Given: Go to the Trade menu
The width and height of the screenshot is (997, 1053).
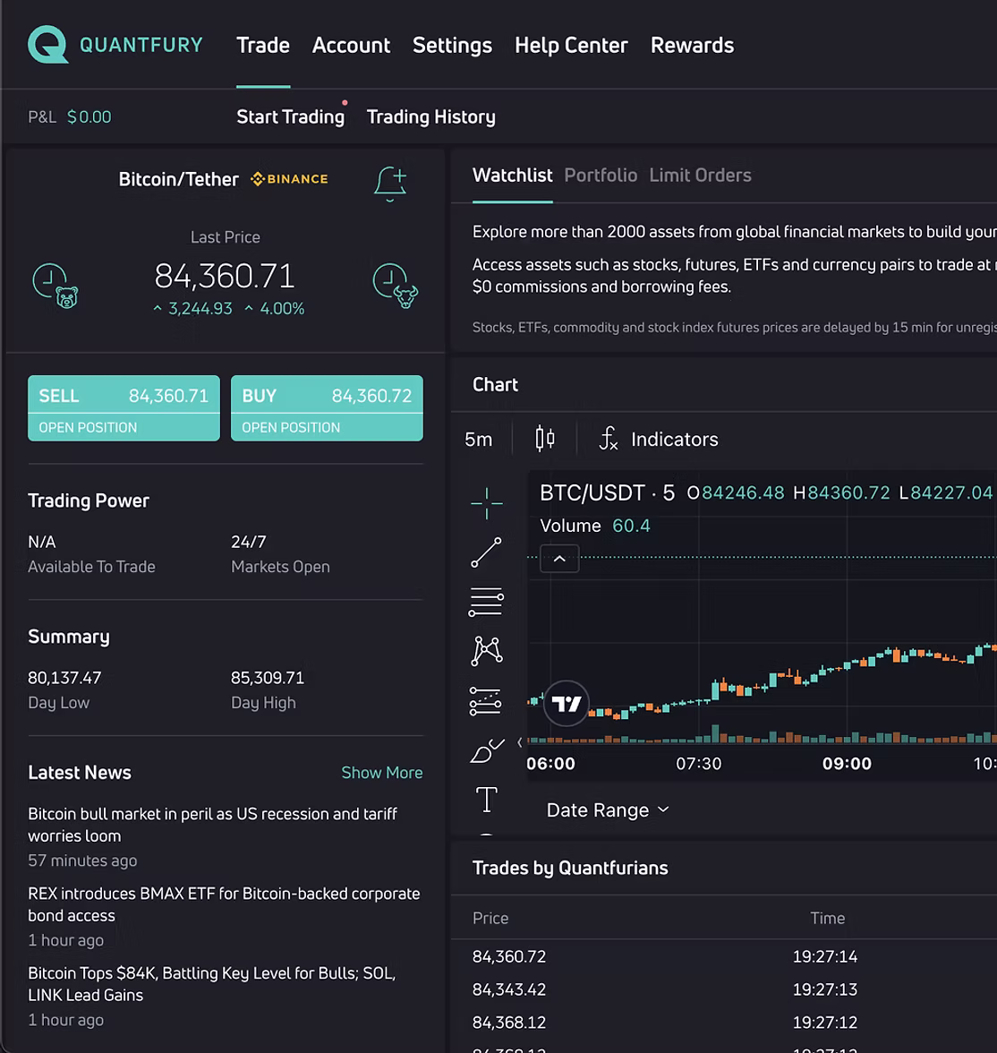Looking at the screenshot, I should [x=263, y=45].
